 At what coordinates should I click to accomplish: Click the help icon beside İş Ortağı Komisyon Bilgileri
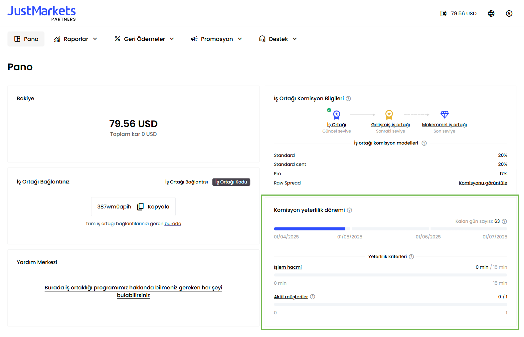click(x=348, y=99)
